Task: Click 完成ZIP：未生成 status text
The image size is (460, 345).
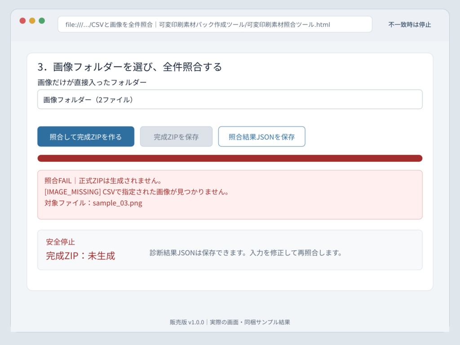Action: pos(81,256)
